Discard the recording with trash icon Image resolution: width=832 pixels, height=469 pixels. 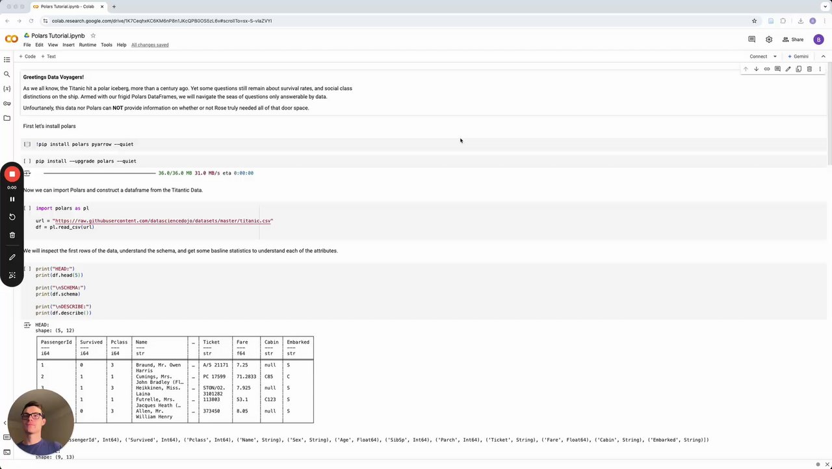pyautogui.click(x=12, y=235)
